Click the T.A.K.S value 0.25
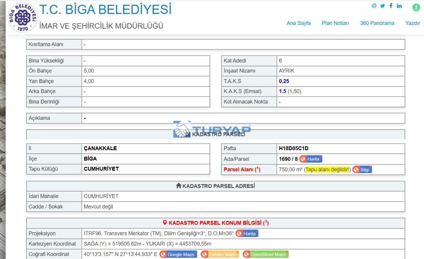 pyautogui.click(x=284, y=81)
